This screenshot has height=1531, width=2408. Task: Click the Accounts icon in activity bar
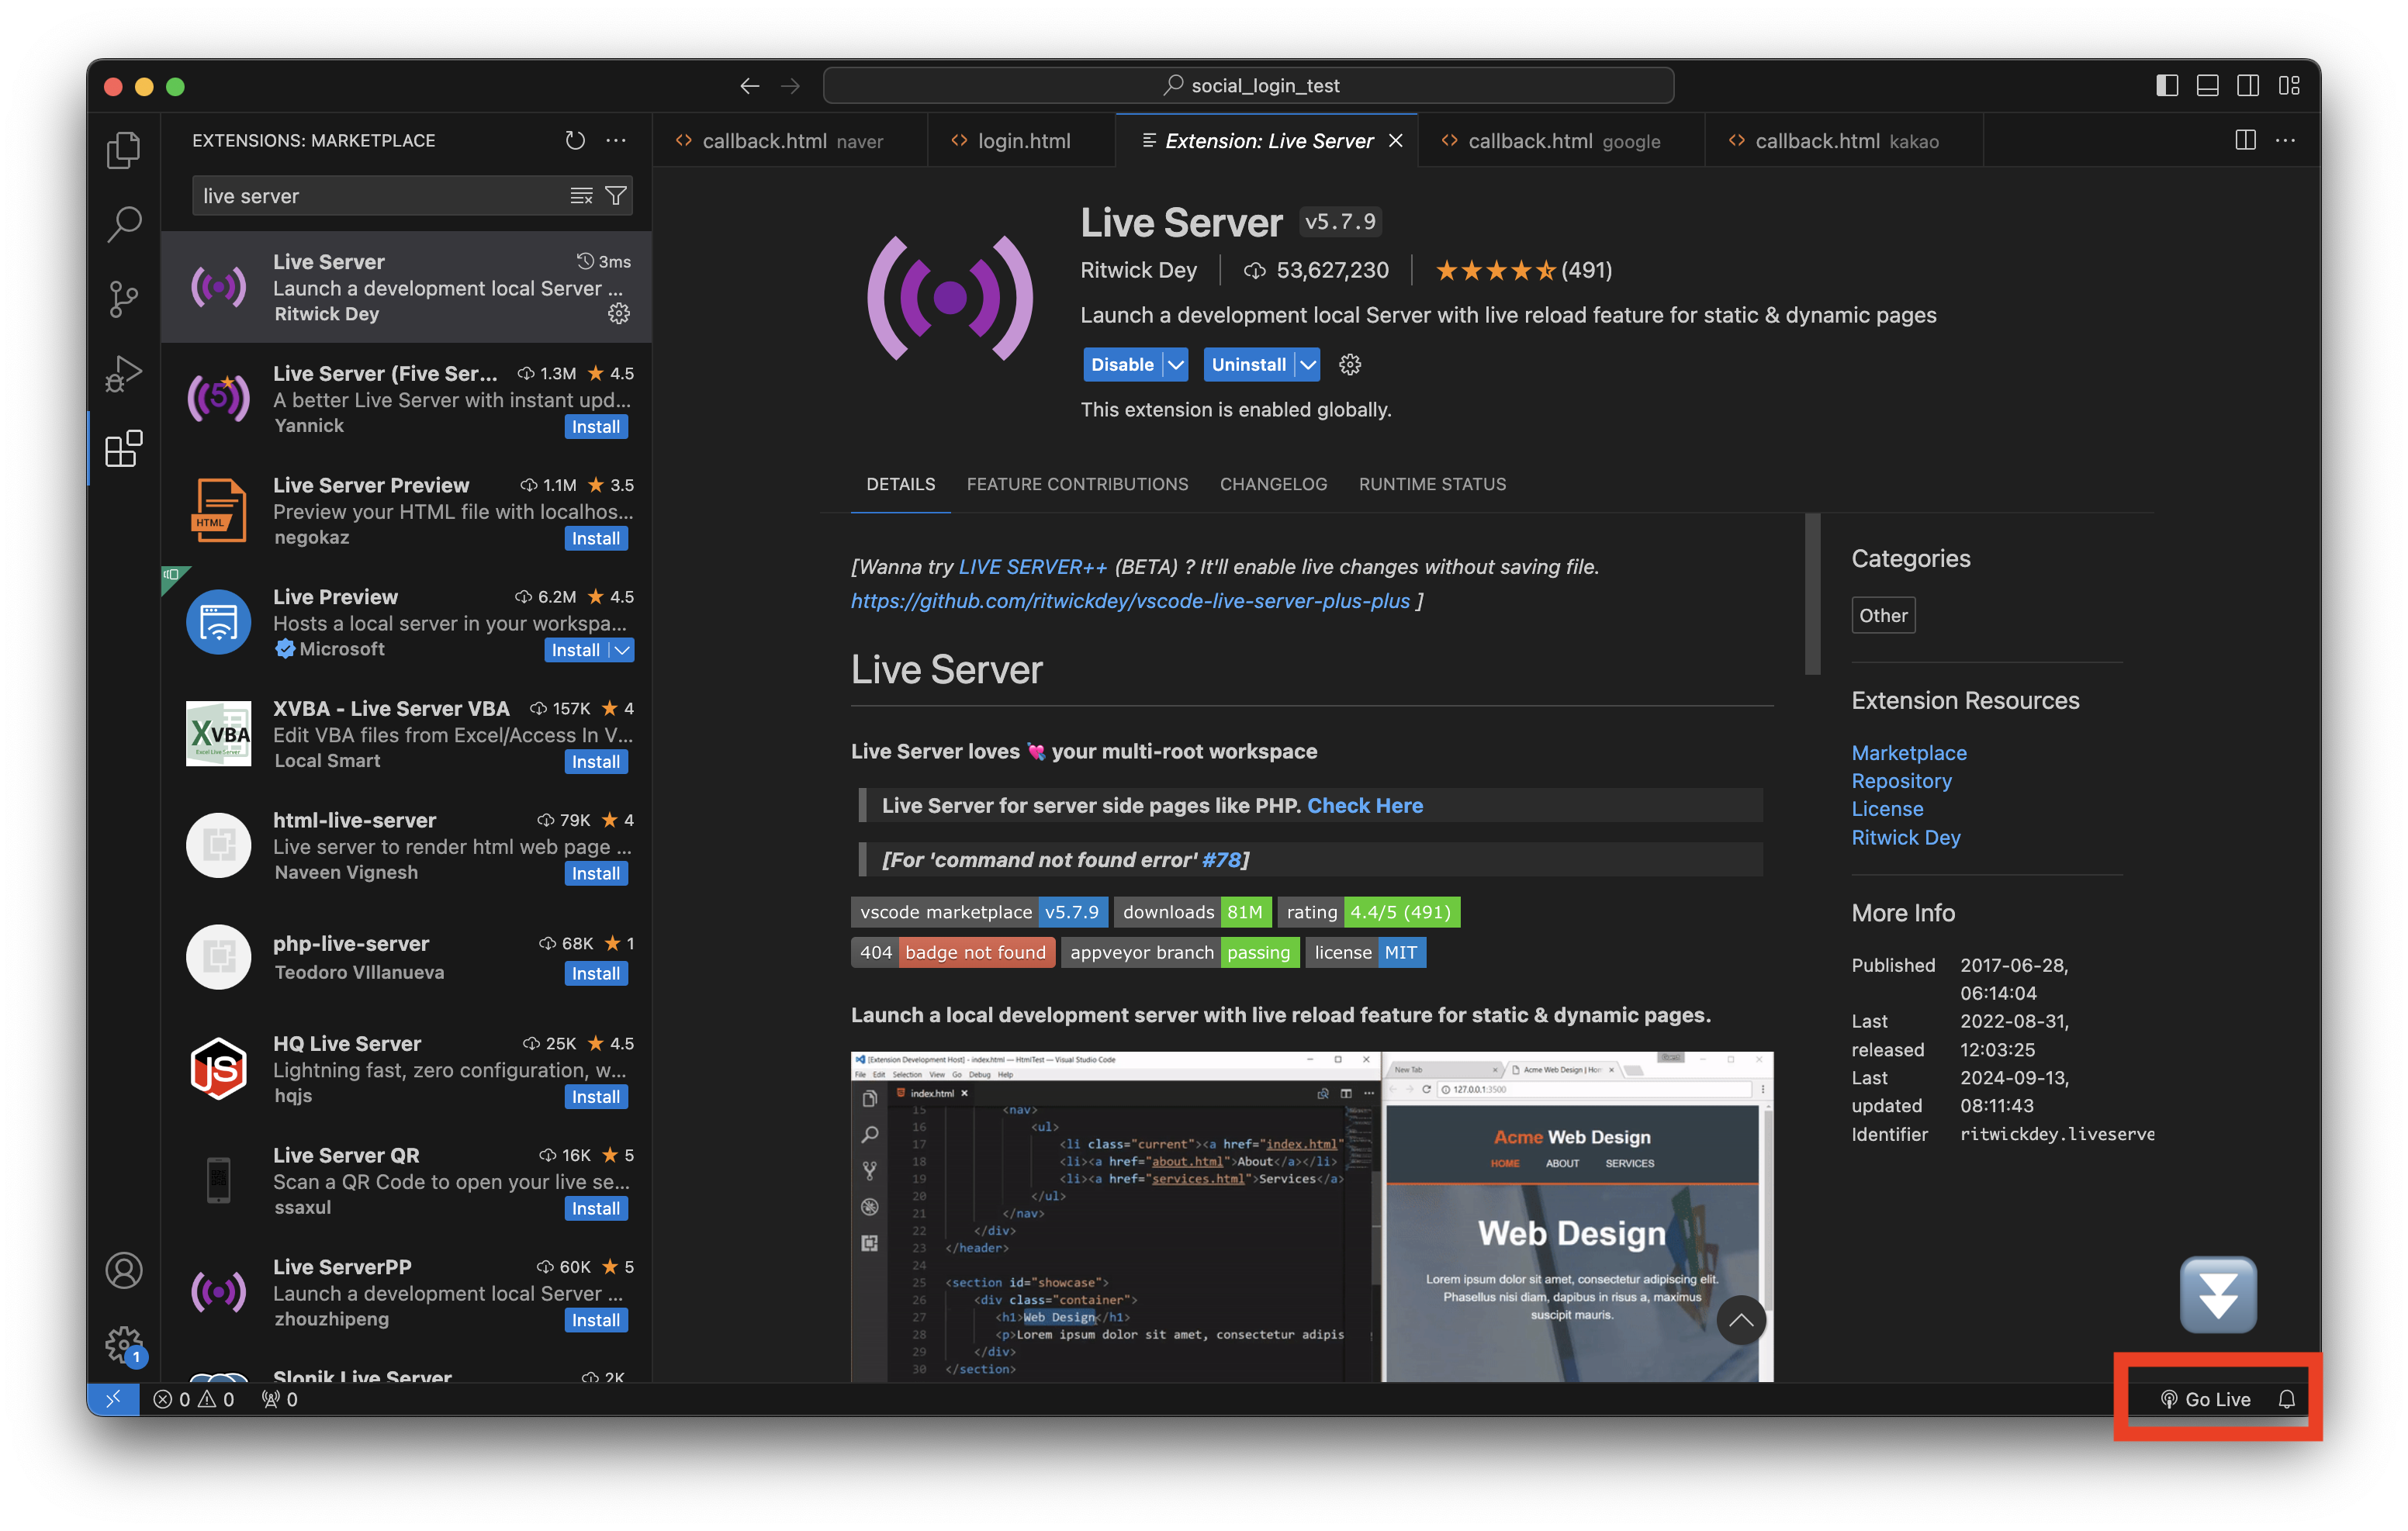[x=123, y=1270]
